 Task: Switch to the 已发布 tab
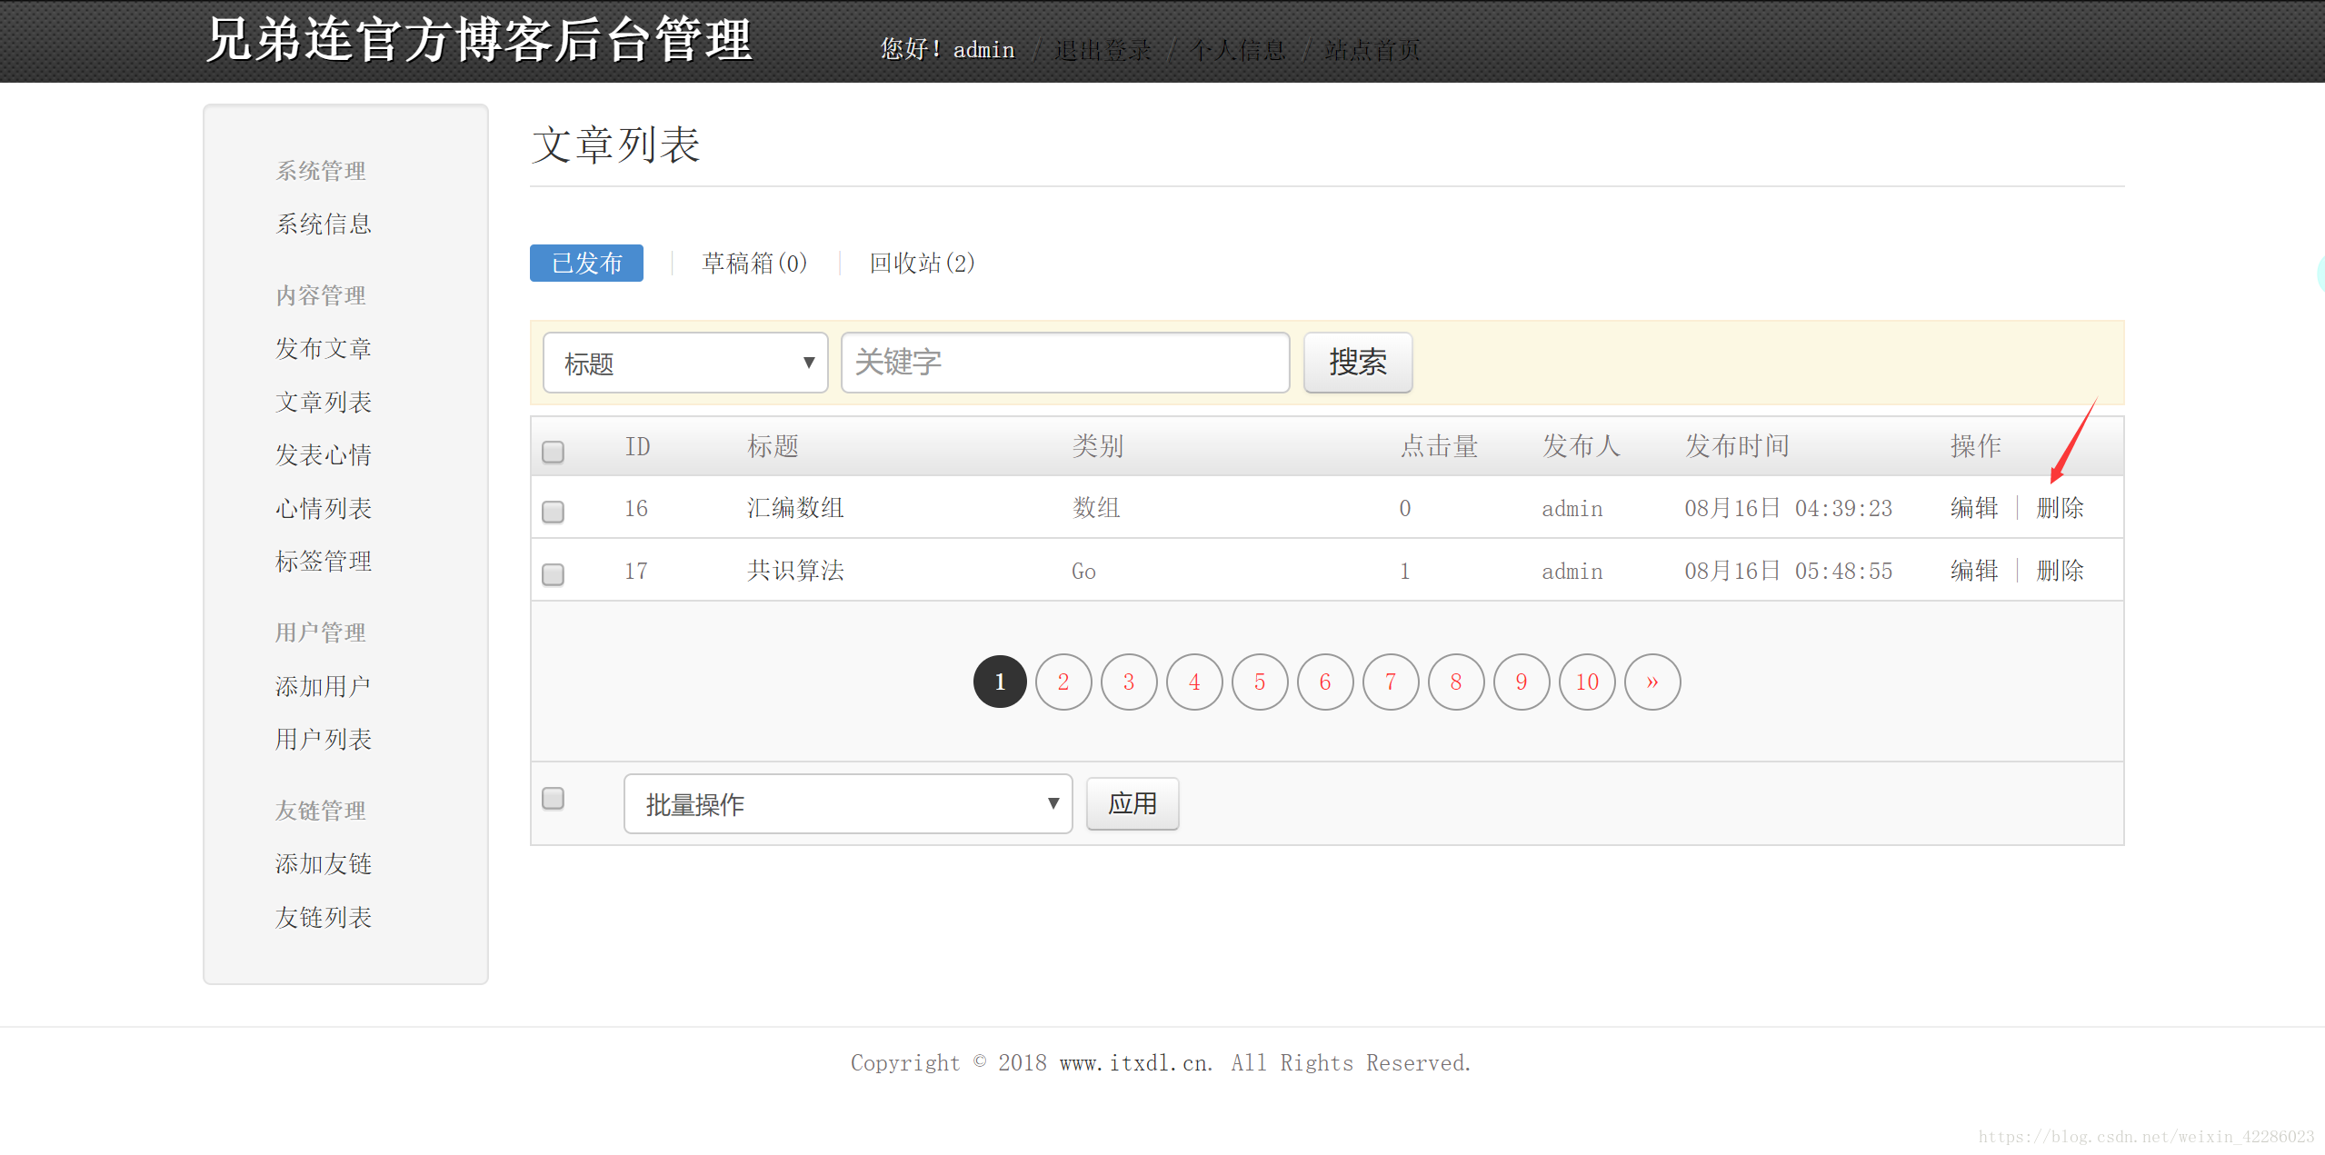[586, 263]
